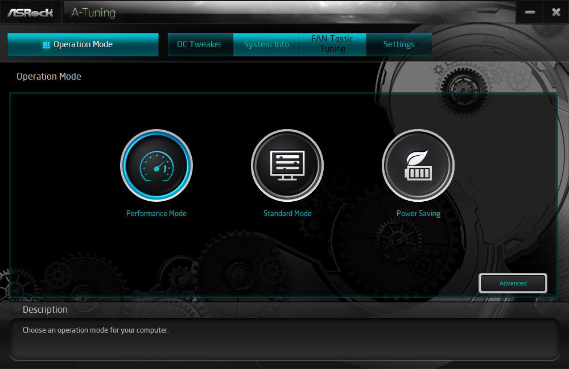This screenshot has height=369, width=569.
Task: Select the Standard Mode monitor icon
Action: pyautogui.click(x=287, y=165)
